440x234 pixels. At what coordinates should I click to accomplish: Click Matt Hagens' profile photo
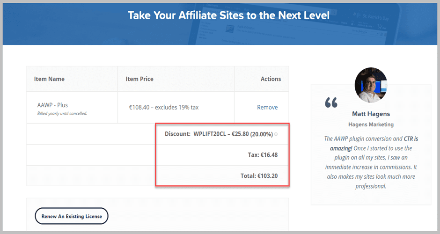(x=371, y=84)
